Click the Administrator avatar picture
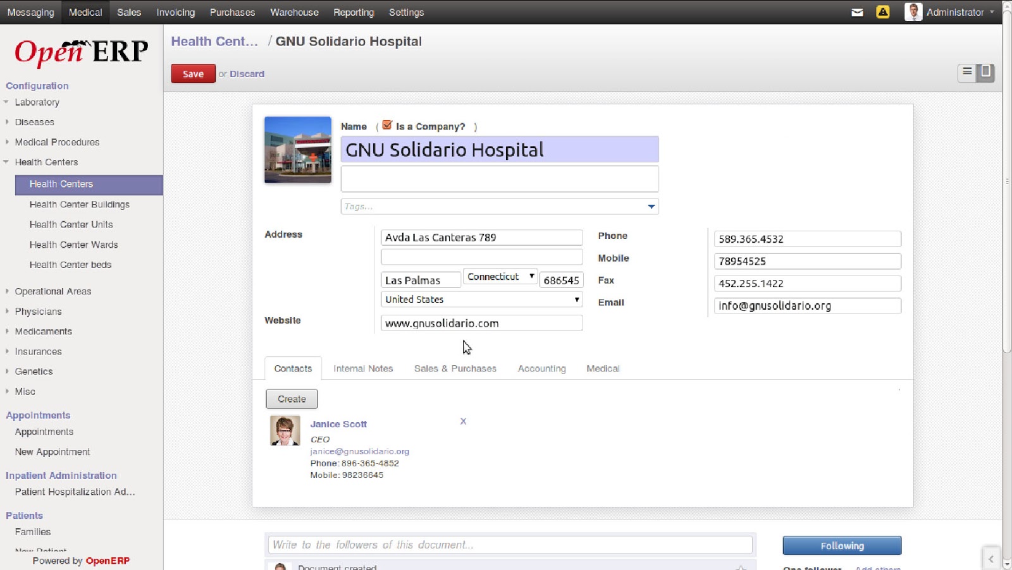This screenshot has width=1012, height=570. pyautogui.click(x=913, y=12)
